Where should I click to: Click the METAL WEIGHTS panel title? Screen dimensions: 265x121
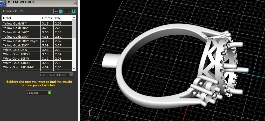coord(22,2)
